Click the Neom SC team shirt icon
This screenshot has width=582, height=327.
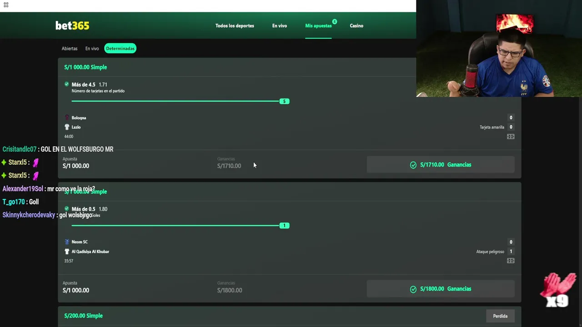point(67,242)
